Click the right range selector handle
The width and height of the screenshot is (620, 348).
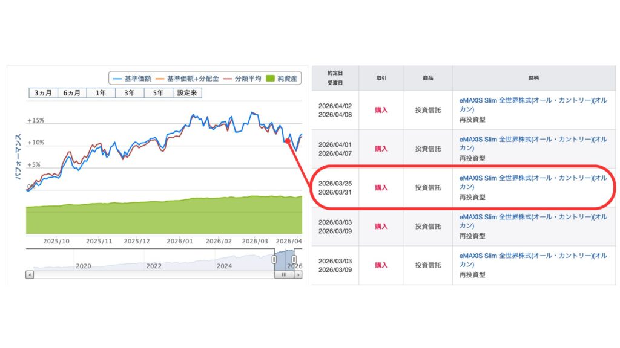[294, 259]
